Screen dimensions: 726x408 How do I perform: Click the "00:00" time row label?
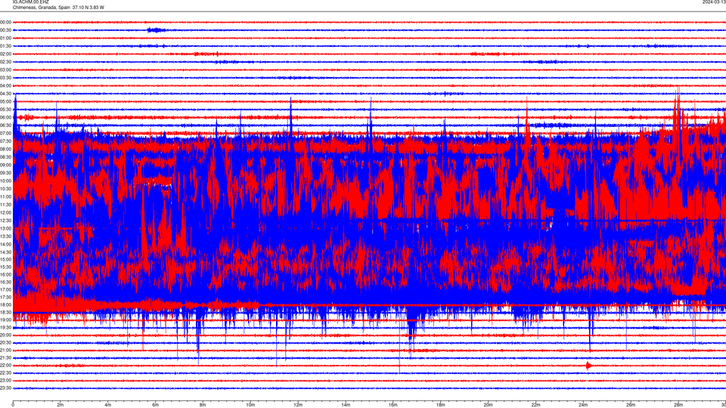[5, 22]
